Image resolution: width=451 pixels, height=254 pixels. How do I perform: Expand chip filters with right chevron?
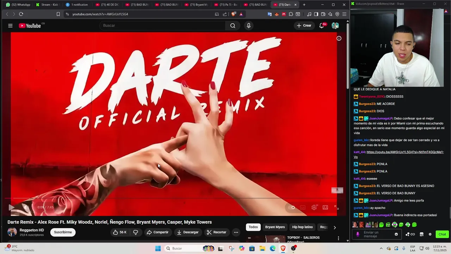click(x=335, y=227)
